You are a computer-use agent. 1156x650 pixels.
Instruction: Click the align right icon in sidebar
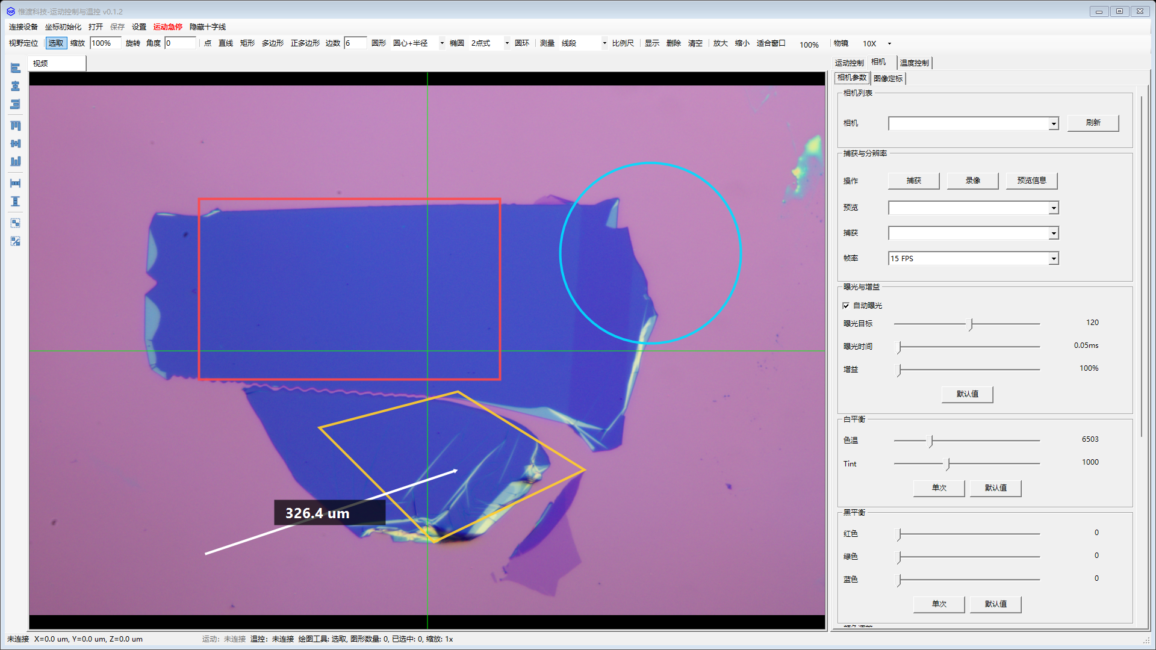(x=16, y=104)
